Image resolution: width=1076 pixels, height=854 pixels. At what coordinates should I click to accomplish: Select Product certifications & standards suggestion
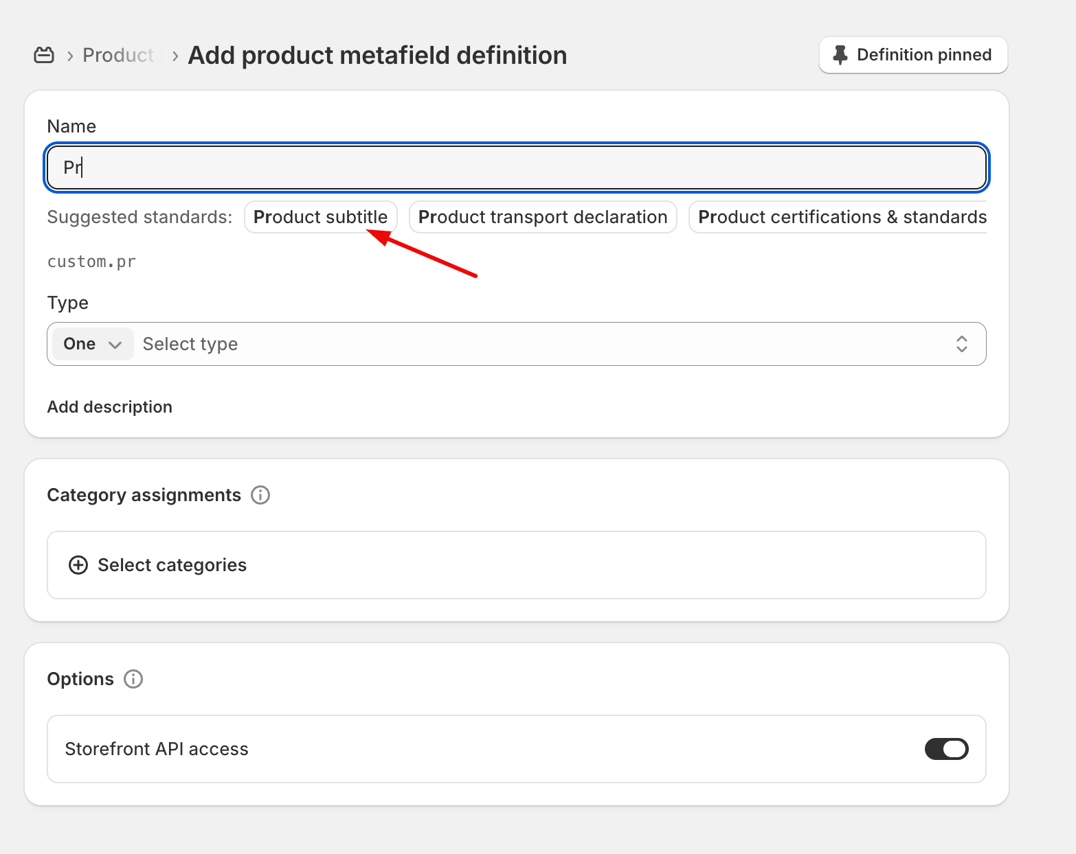(841, 217)
